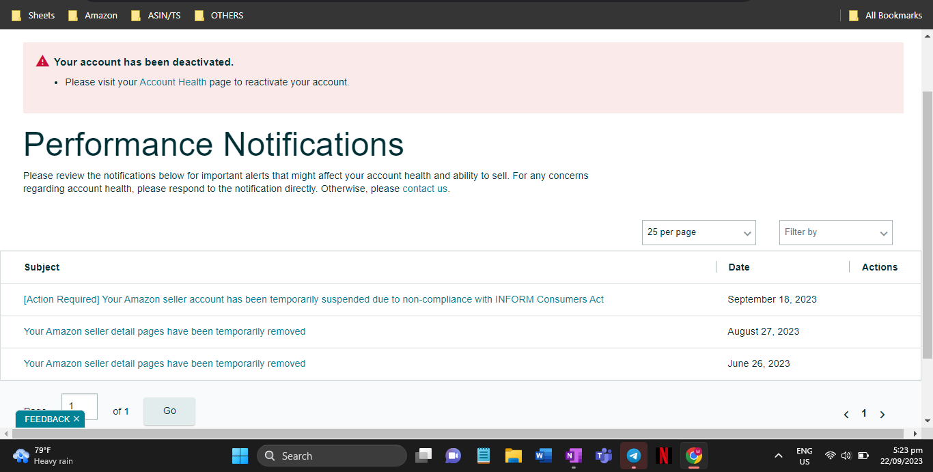The height and width of the screenshot is (472, 933).
Task: Open the Notepad app in taskbar
Action: (x=484, y=456)
